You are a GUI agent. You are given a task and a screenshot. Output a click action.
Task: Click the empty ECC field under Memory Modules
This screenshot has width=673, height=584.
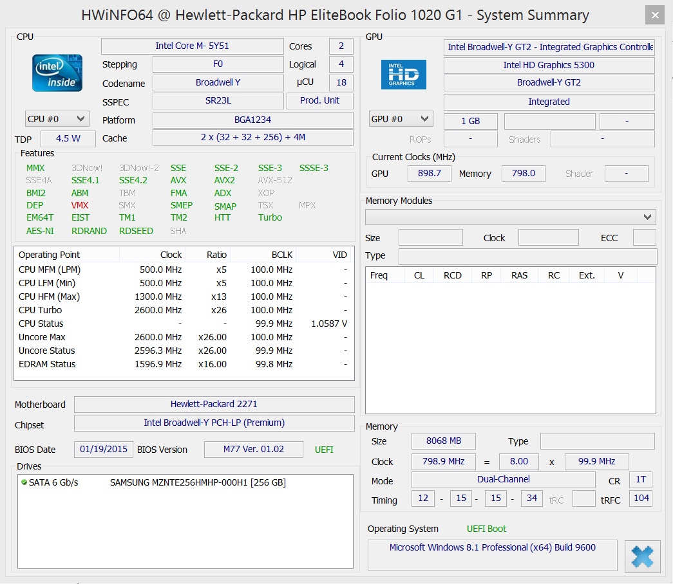click(644, 237)
